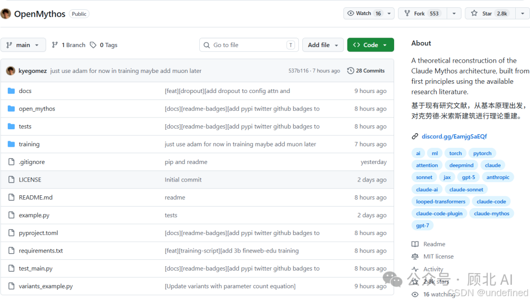Click the Activity pulse icon
Viewport: 530px width, 301px height.
click(415, 269)
